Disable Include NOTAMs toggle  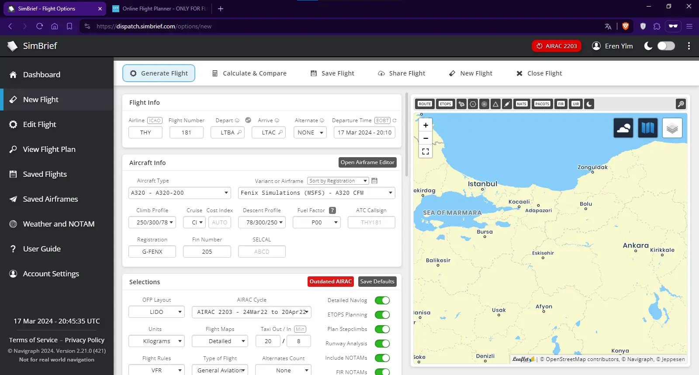click(x=382, y=358)
